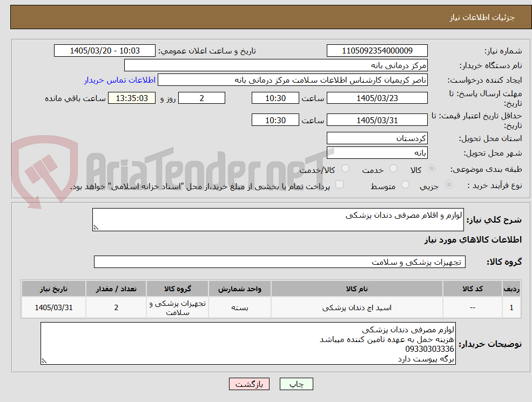The width and height of the screenshot is (532, 402).
Task: Select the کالا/خدمت radio button
Action: click(x=345, y=169)
